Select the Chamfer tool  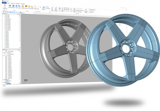pos(48,9)
